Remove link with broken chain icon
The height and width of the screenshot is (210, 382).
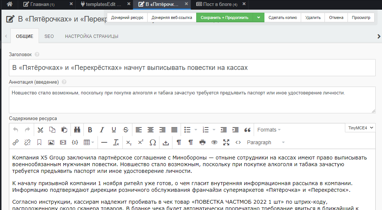tap(27, 142)
